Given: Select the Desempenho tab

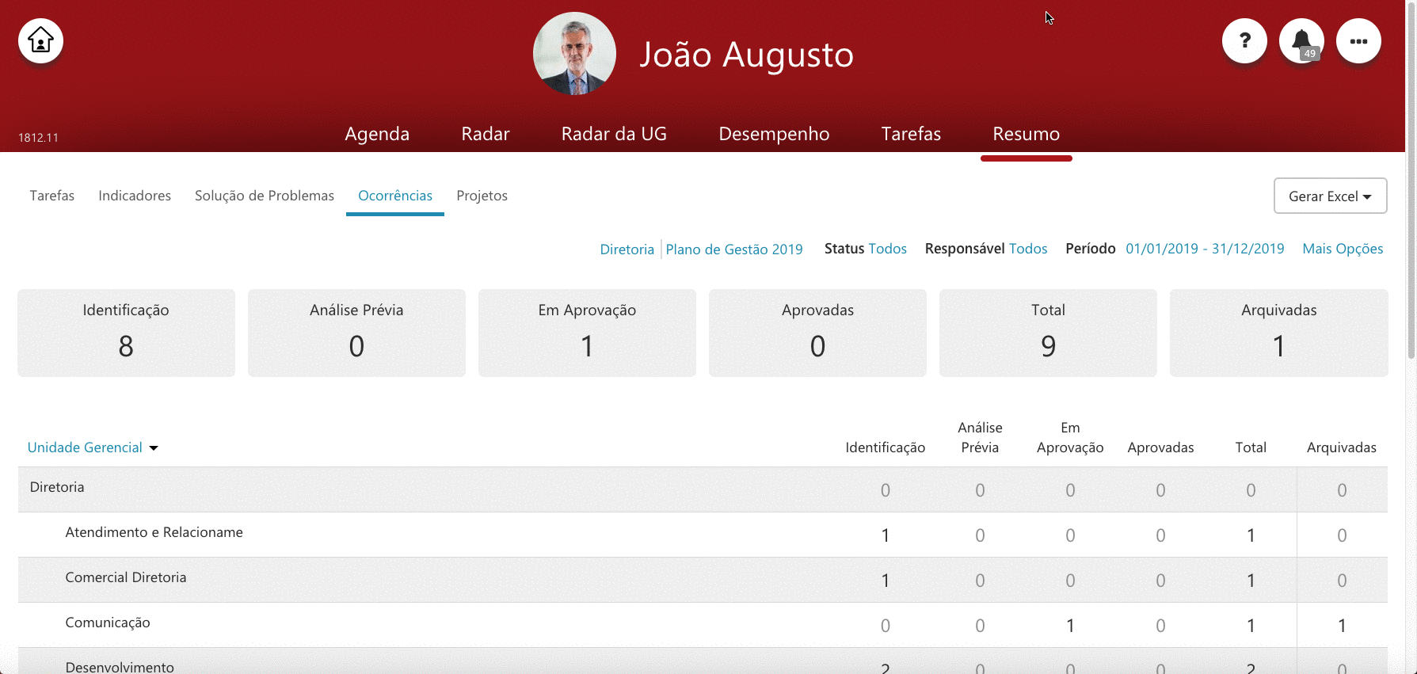Looking at the screenshot, I should (x=774, y=134).
